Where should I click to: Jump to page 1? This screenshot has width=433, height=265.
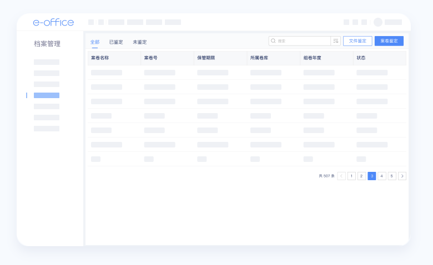point(351,176)
